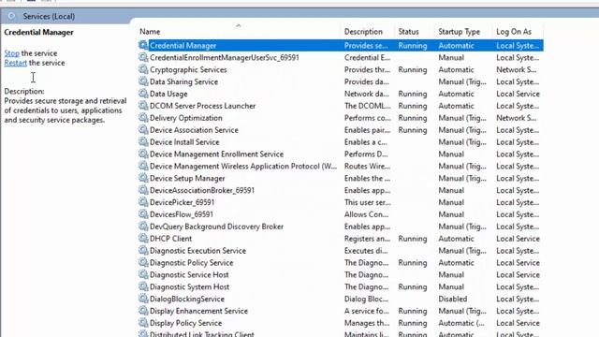Click the Services (Local) header icon
Viewport: 599px width, 337px height.
coord(11,16)
